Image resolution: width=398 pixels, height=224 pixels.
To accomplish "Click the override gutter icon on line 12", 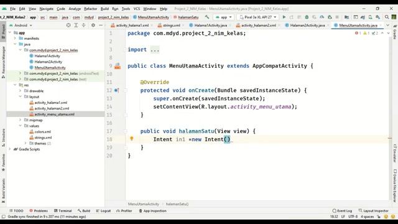I will 116,90.
